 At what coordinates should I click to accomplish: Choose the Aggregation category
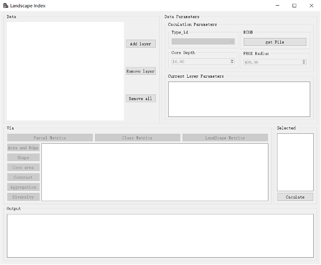point(23,187)
